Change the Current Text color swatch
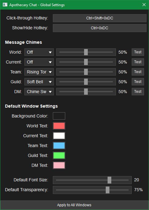Screen dimensions: 149x210 pos(59,136)
